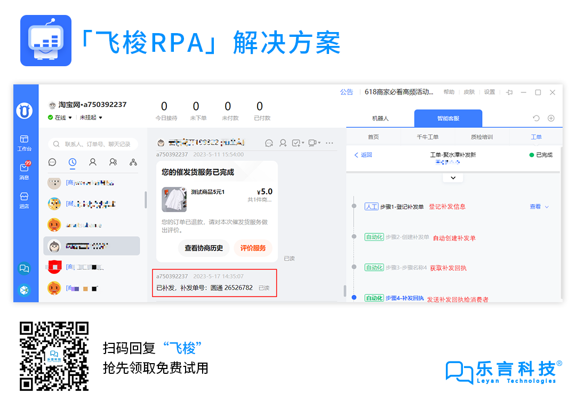
Task: Select the single person filter icon
Action: 93,162
